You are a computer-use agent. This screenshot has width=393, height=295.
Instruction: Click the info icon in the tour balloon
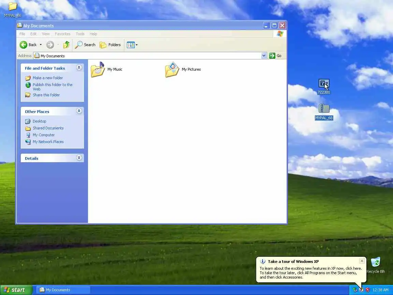tap(262, 262)
